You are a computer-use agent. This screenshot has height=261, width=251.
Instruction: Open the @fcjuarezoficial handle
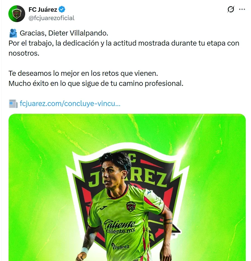coord(51,18)
